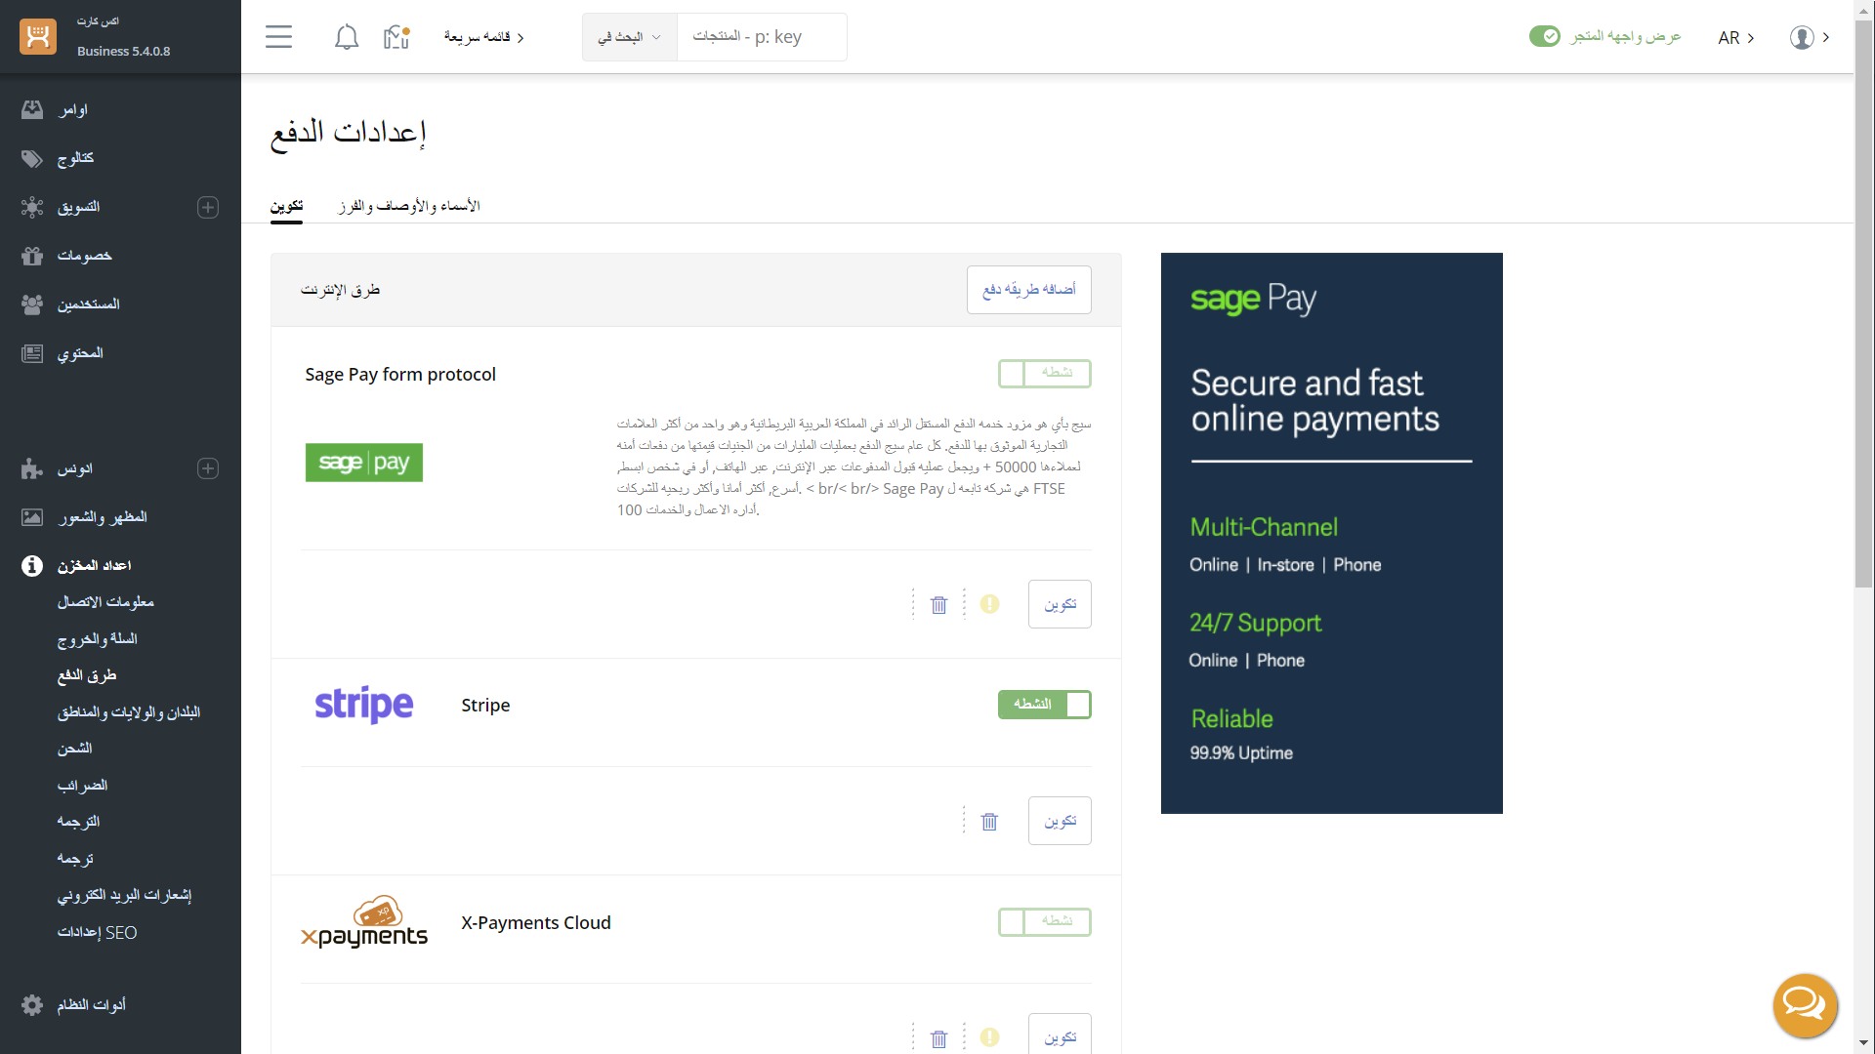Open السلة والخروج cart and checkout
Image resolution: width=1875 pixels, height=1054 pixels.
pyautogui.click(x=97, y=639)
